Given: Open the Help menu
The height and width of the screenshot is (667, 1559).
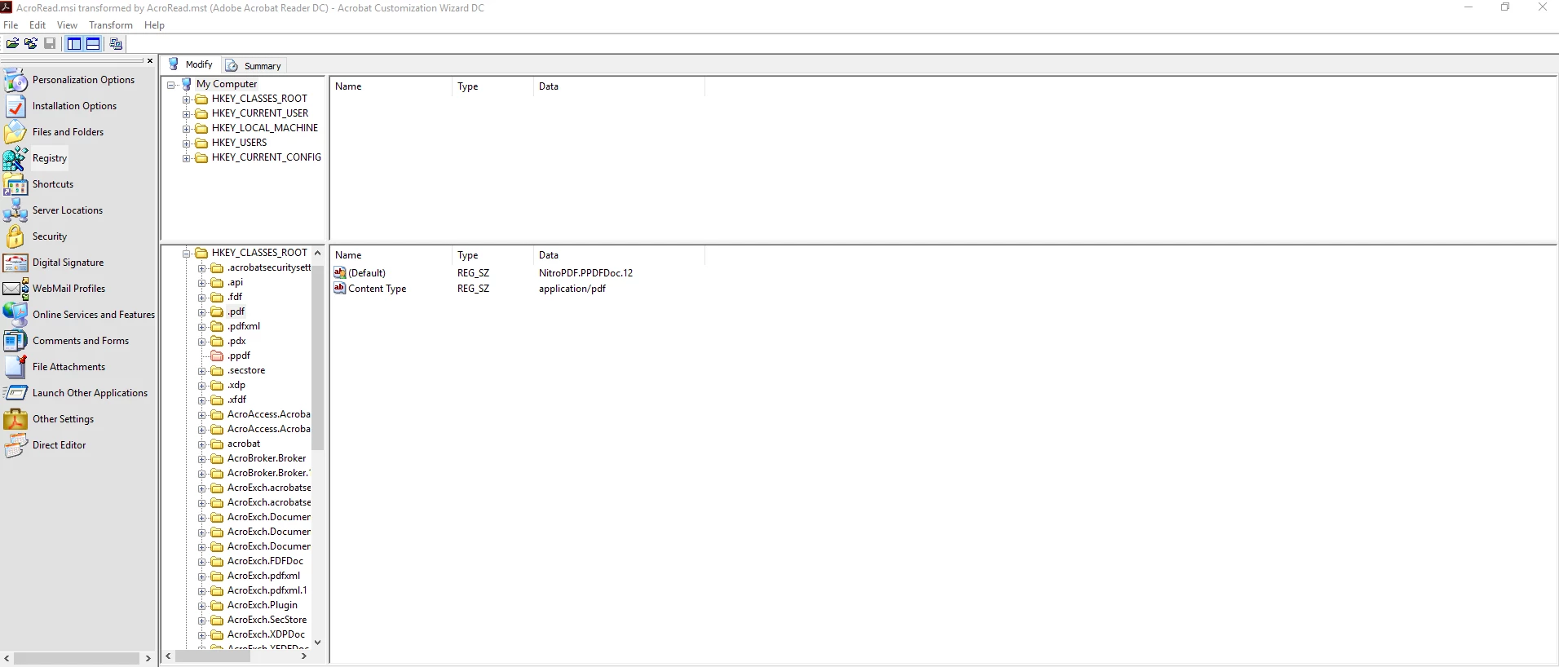Looking at the screenshot, I should tap(154, 25).
